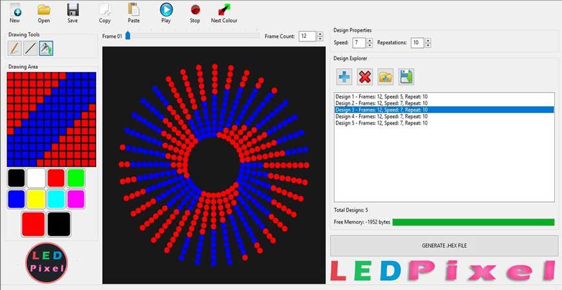Viewport: 562px width, 290px height.
Task: Pick the magenta colour swatch
Action: coord(76,199)
